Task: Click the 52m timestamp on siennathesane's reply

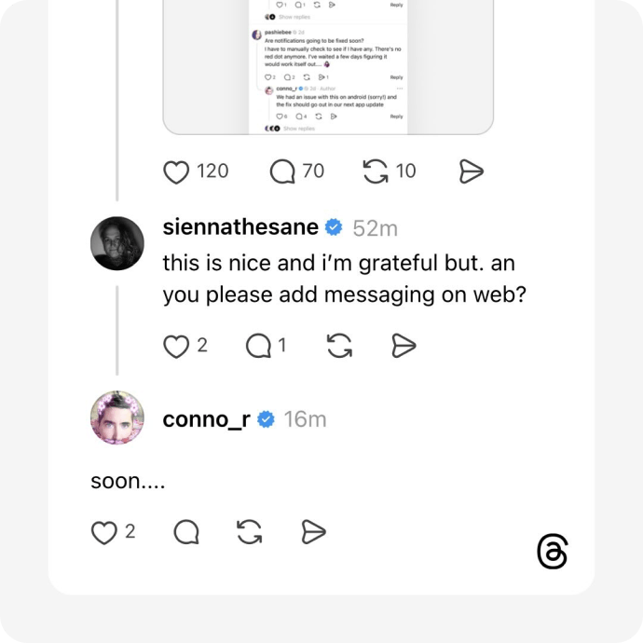Action: 376,228
